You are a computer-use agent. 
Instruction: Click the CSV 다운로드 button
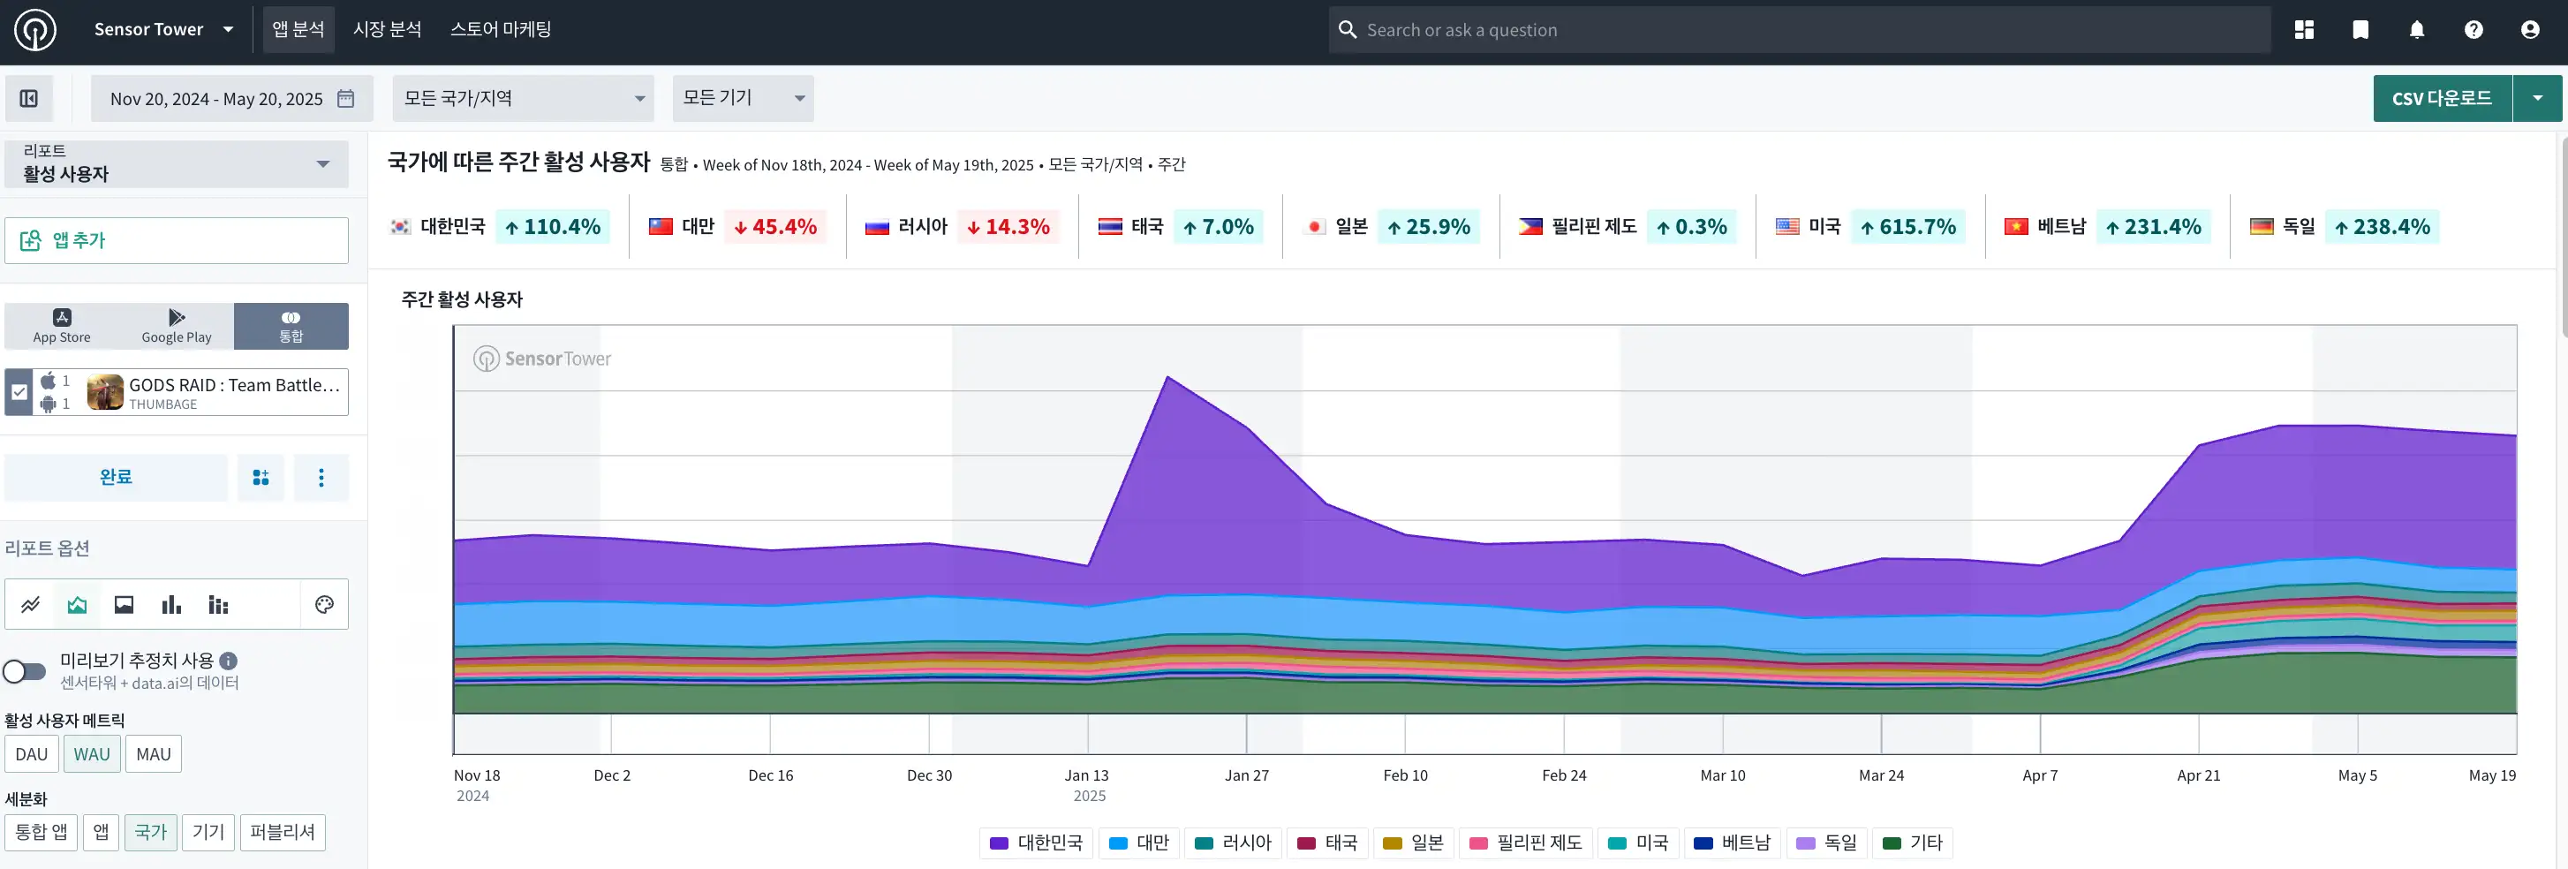(2442, 99)
